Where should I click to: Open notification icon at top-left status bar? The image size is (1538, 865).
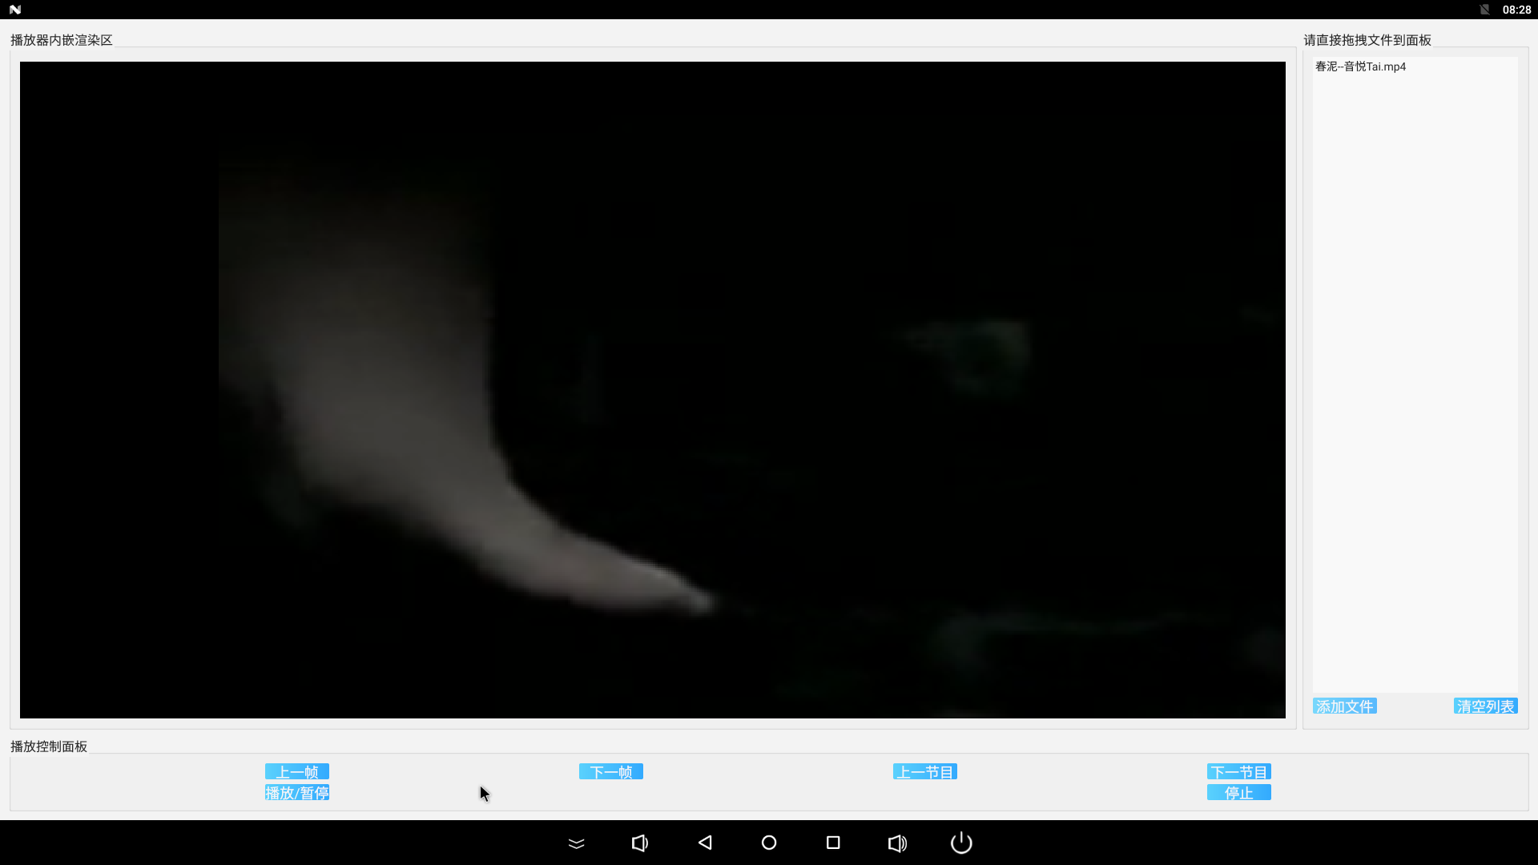pyautogui.click(x=15, y=10)
